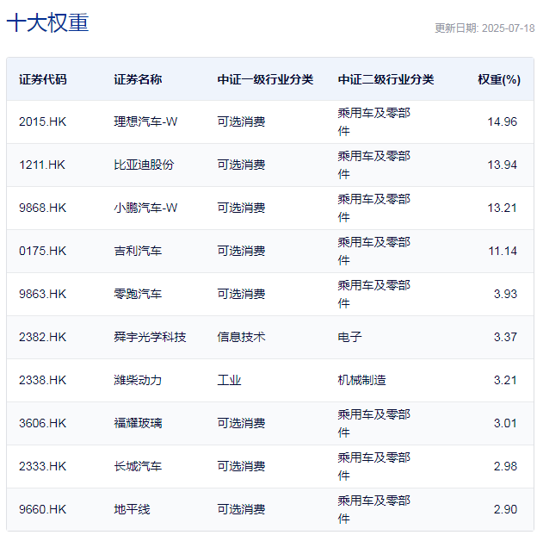Viewport: 537px width, 535px height.
Task: Click the 工业 industry cell
Action: coord(230,380)
